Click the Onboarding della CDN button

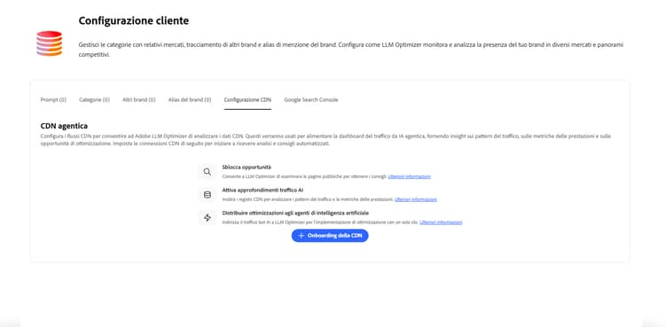click(x=330, y=236)
